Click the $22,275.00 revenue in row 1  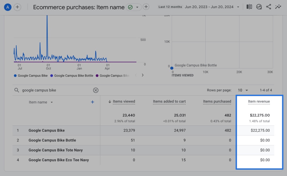tap(260, 130)
